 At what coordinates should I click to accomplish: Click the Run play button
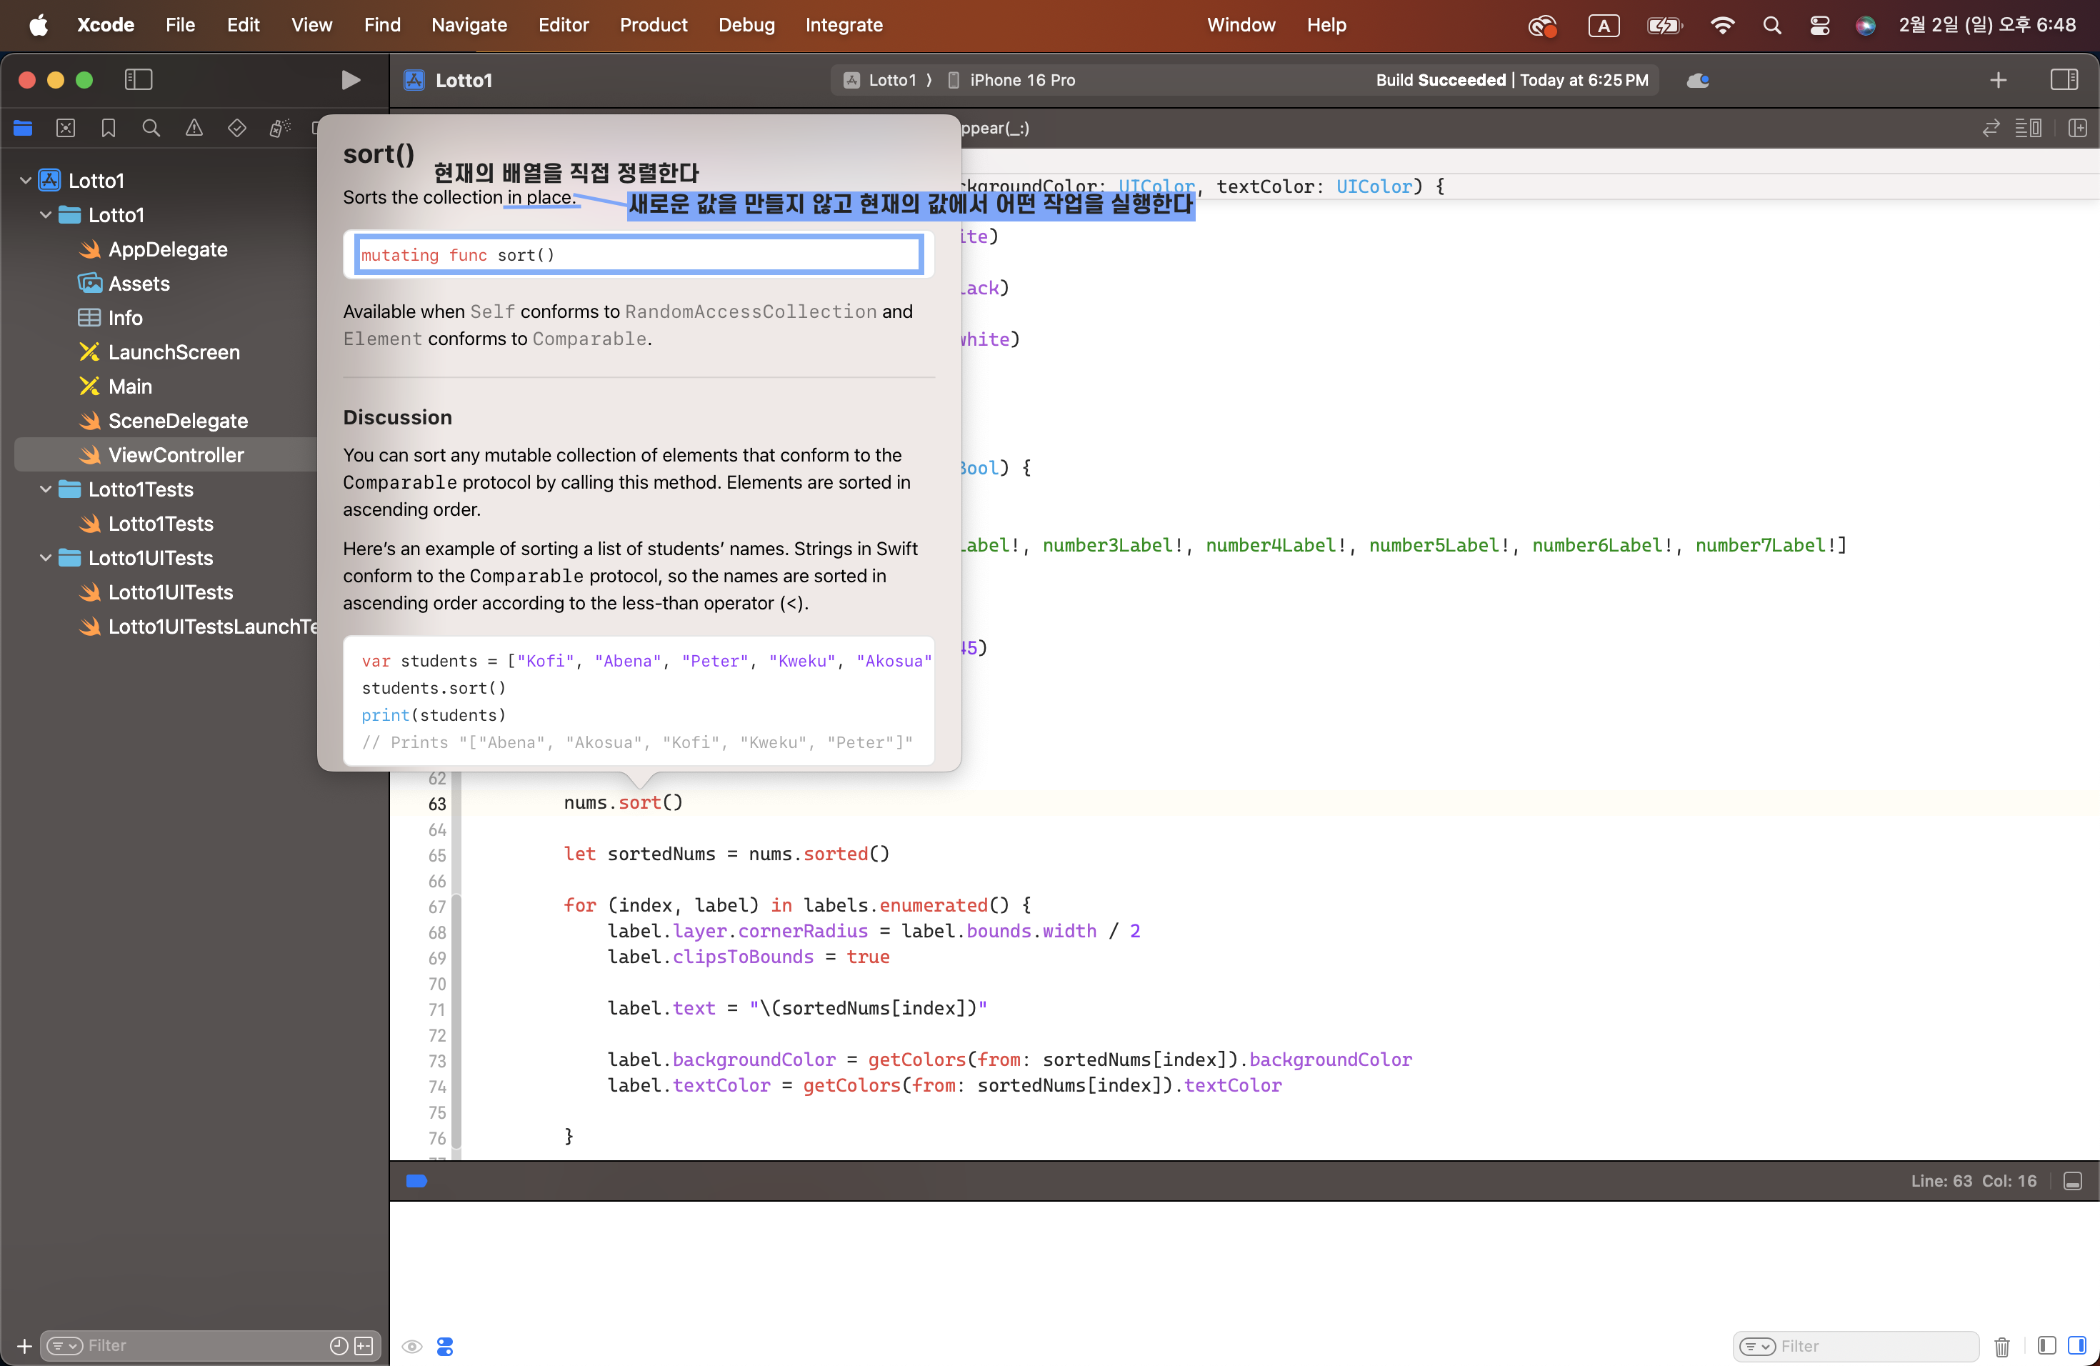(350, 80)
